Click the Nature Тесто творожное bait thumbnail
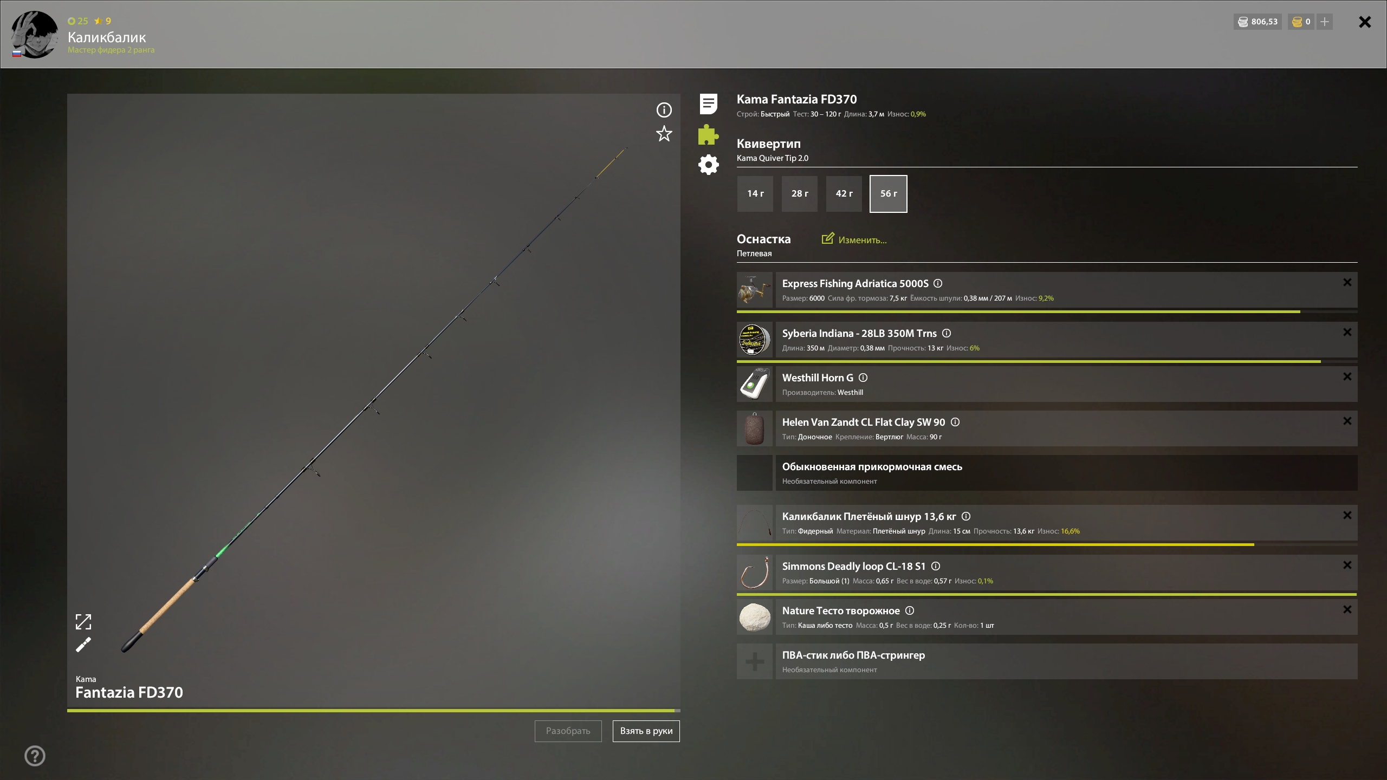Screen dimensions: 1387x780 tap(754, 617)
